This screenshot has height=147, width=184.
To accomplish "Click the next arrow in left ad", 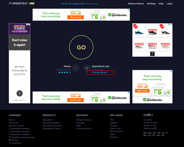I will [20, 93].
